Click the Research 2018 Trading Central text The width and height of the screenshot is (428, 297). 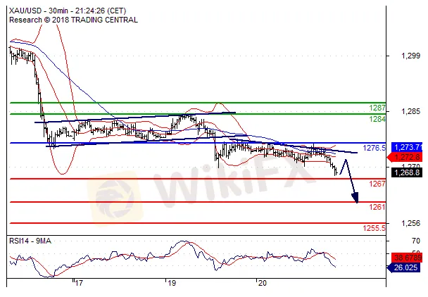73,20
